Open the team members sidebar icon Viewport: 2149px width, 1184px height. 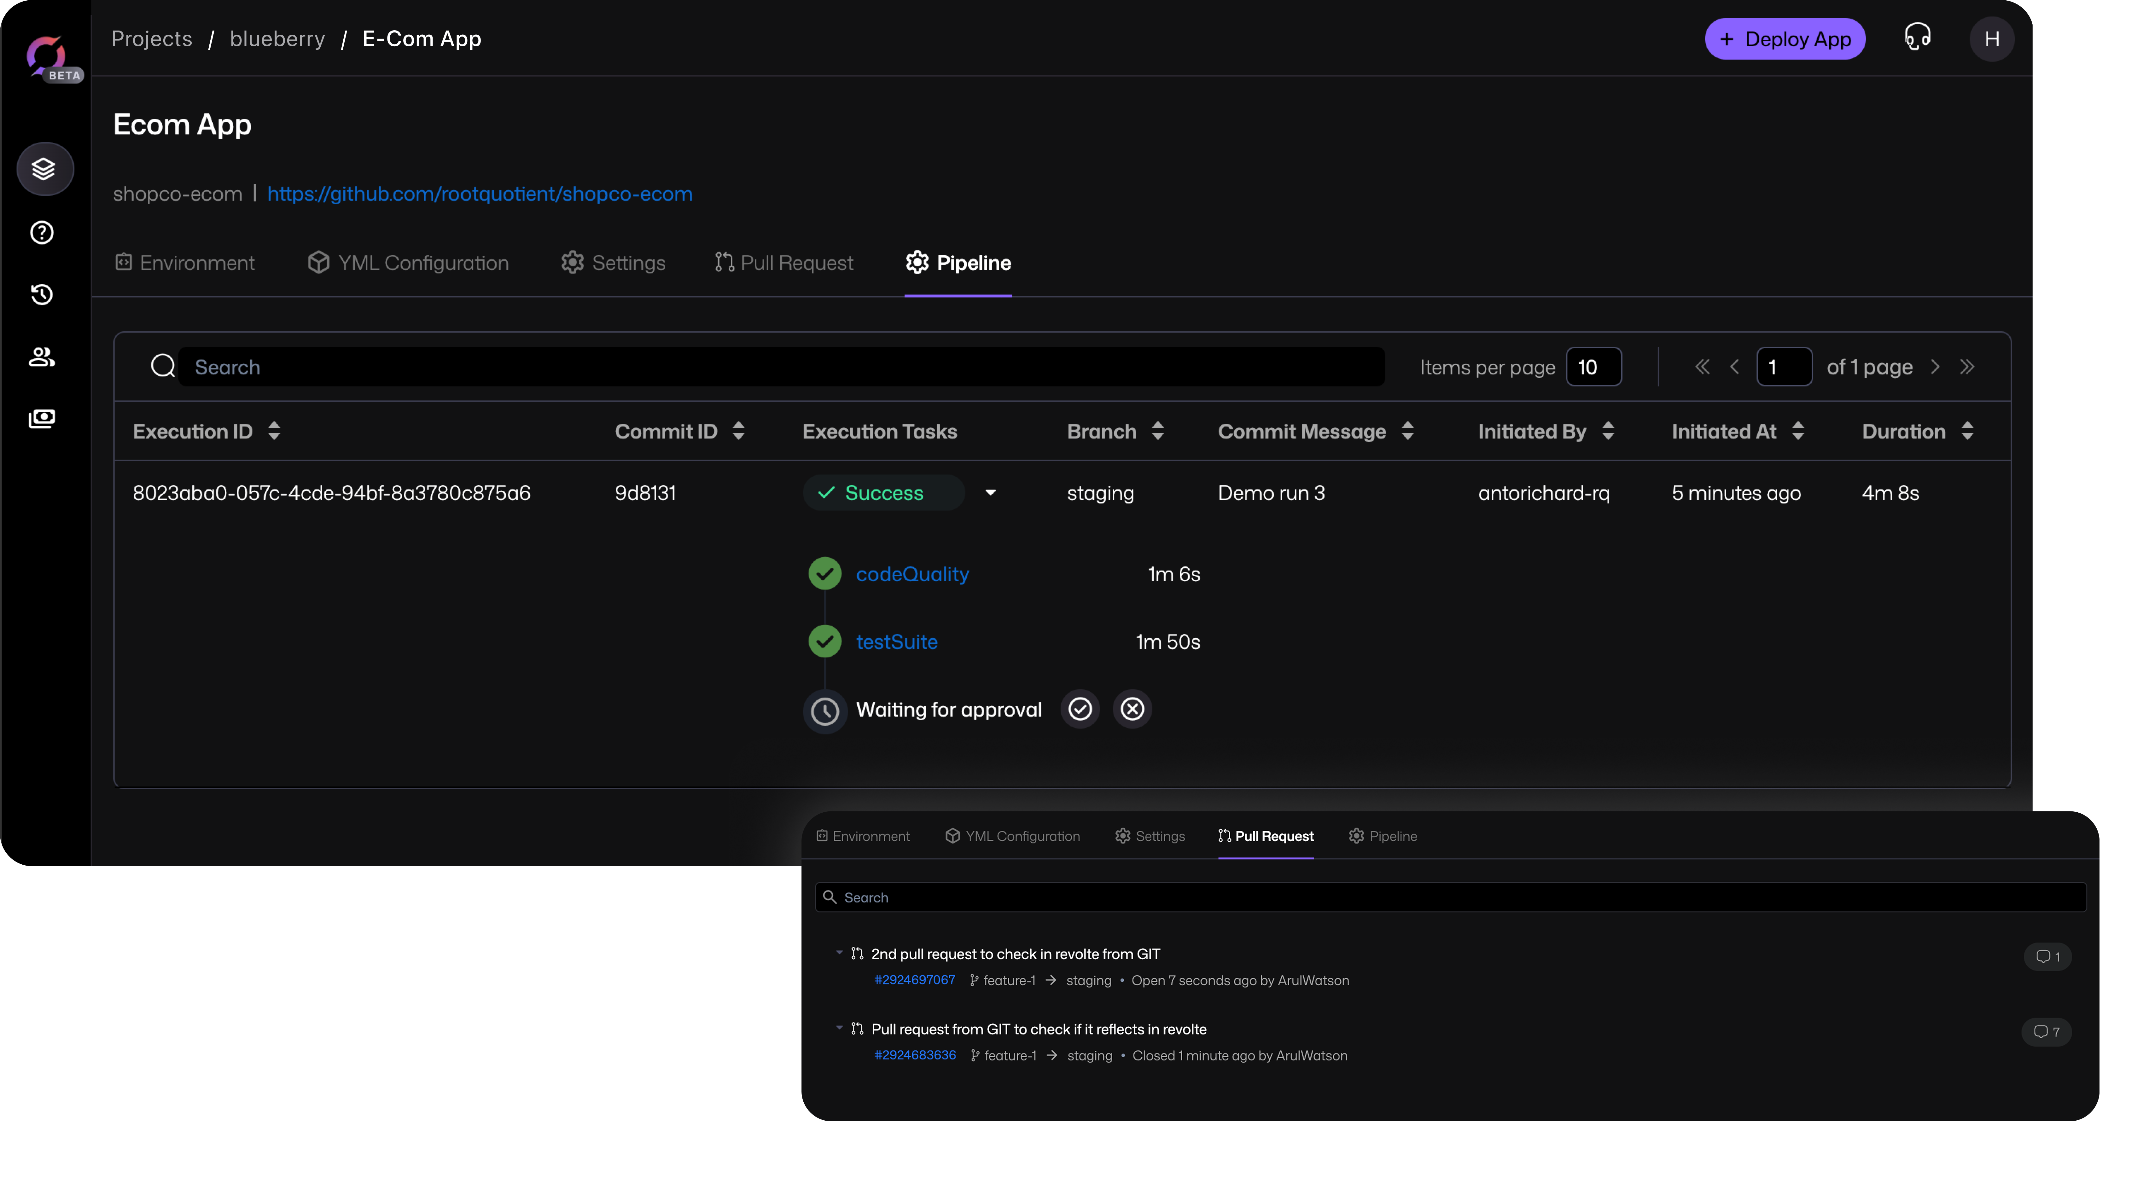pos(42,357)
